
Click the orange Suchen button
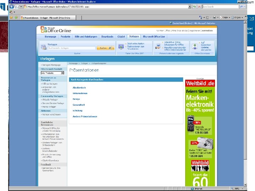click(x=104, y=48)
